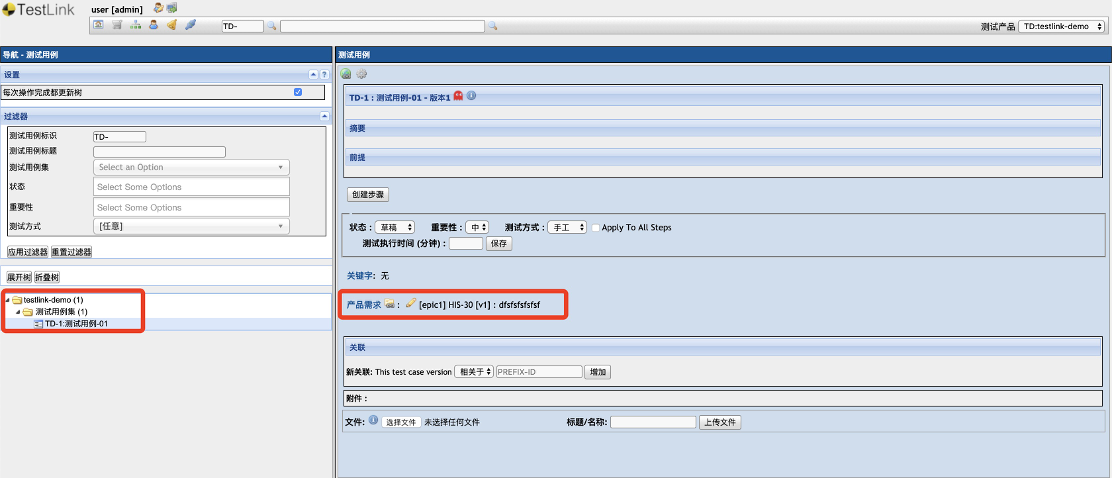Click the 关联 section header

[723, 348]
